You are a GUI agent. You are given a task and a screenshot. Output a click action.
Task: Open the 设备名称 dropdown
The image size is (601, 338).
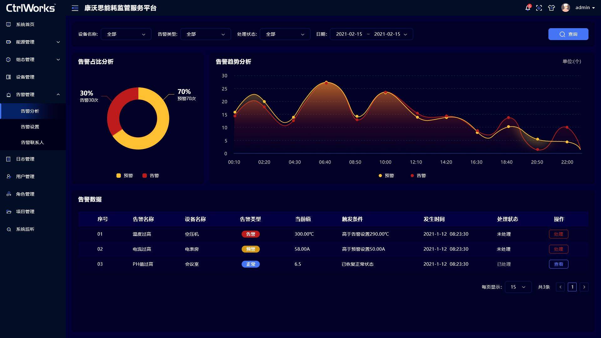pyautogui.click(x=126, y=34)
